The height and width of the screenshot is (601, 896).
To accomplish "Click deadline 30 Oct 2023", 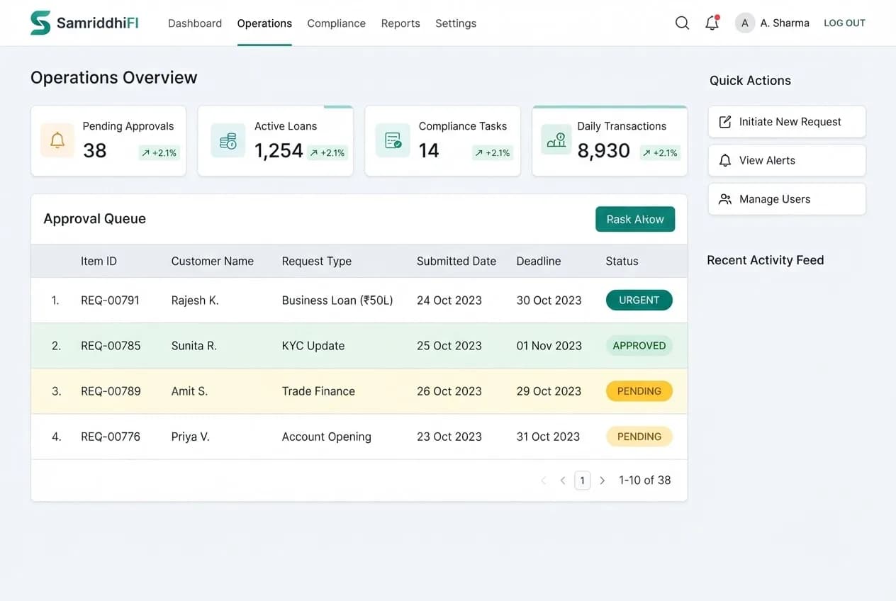I will point(549,300).
